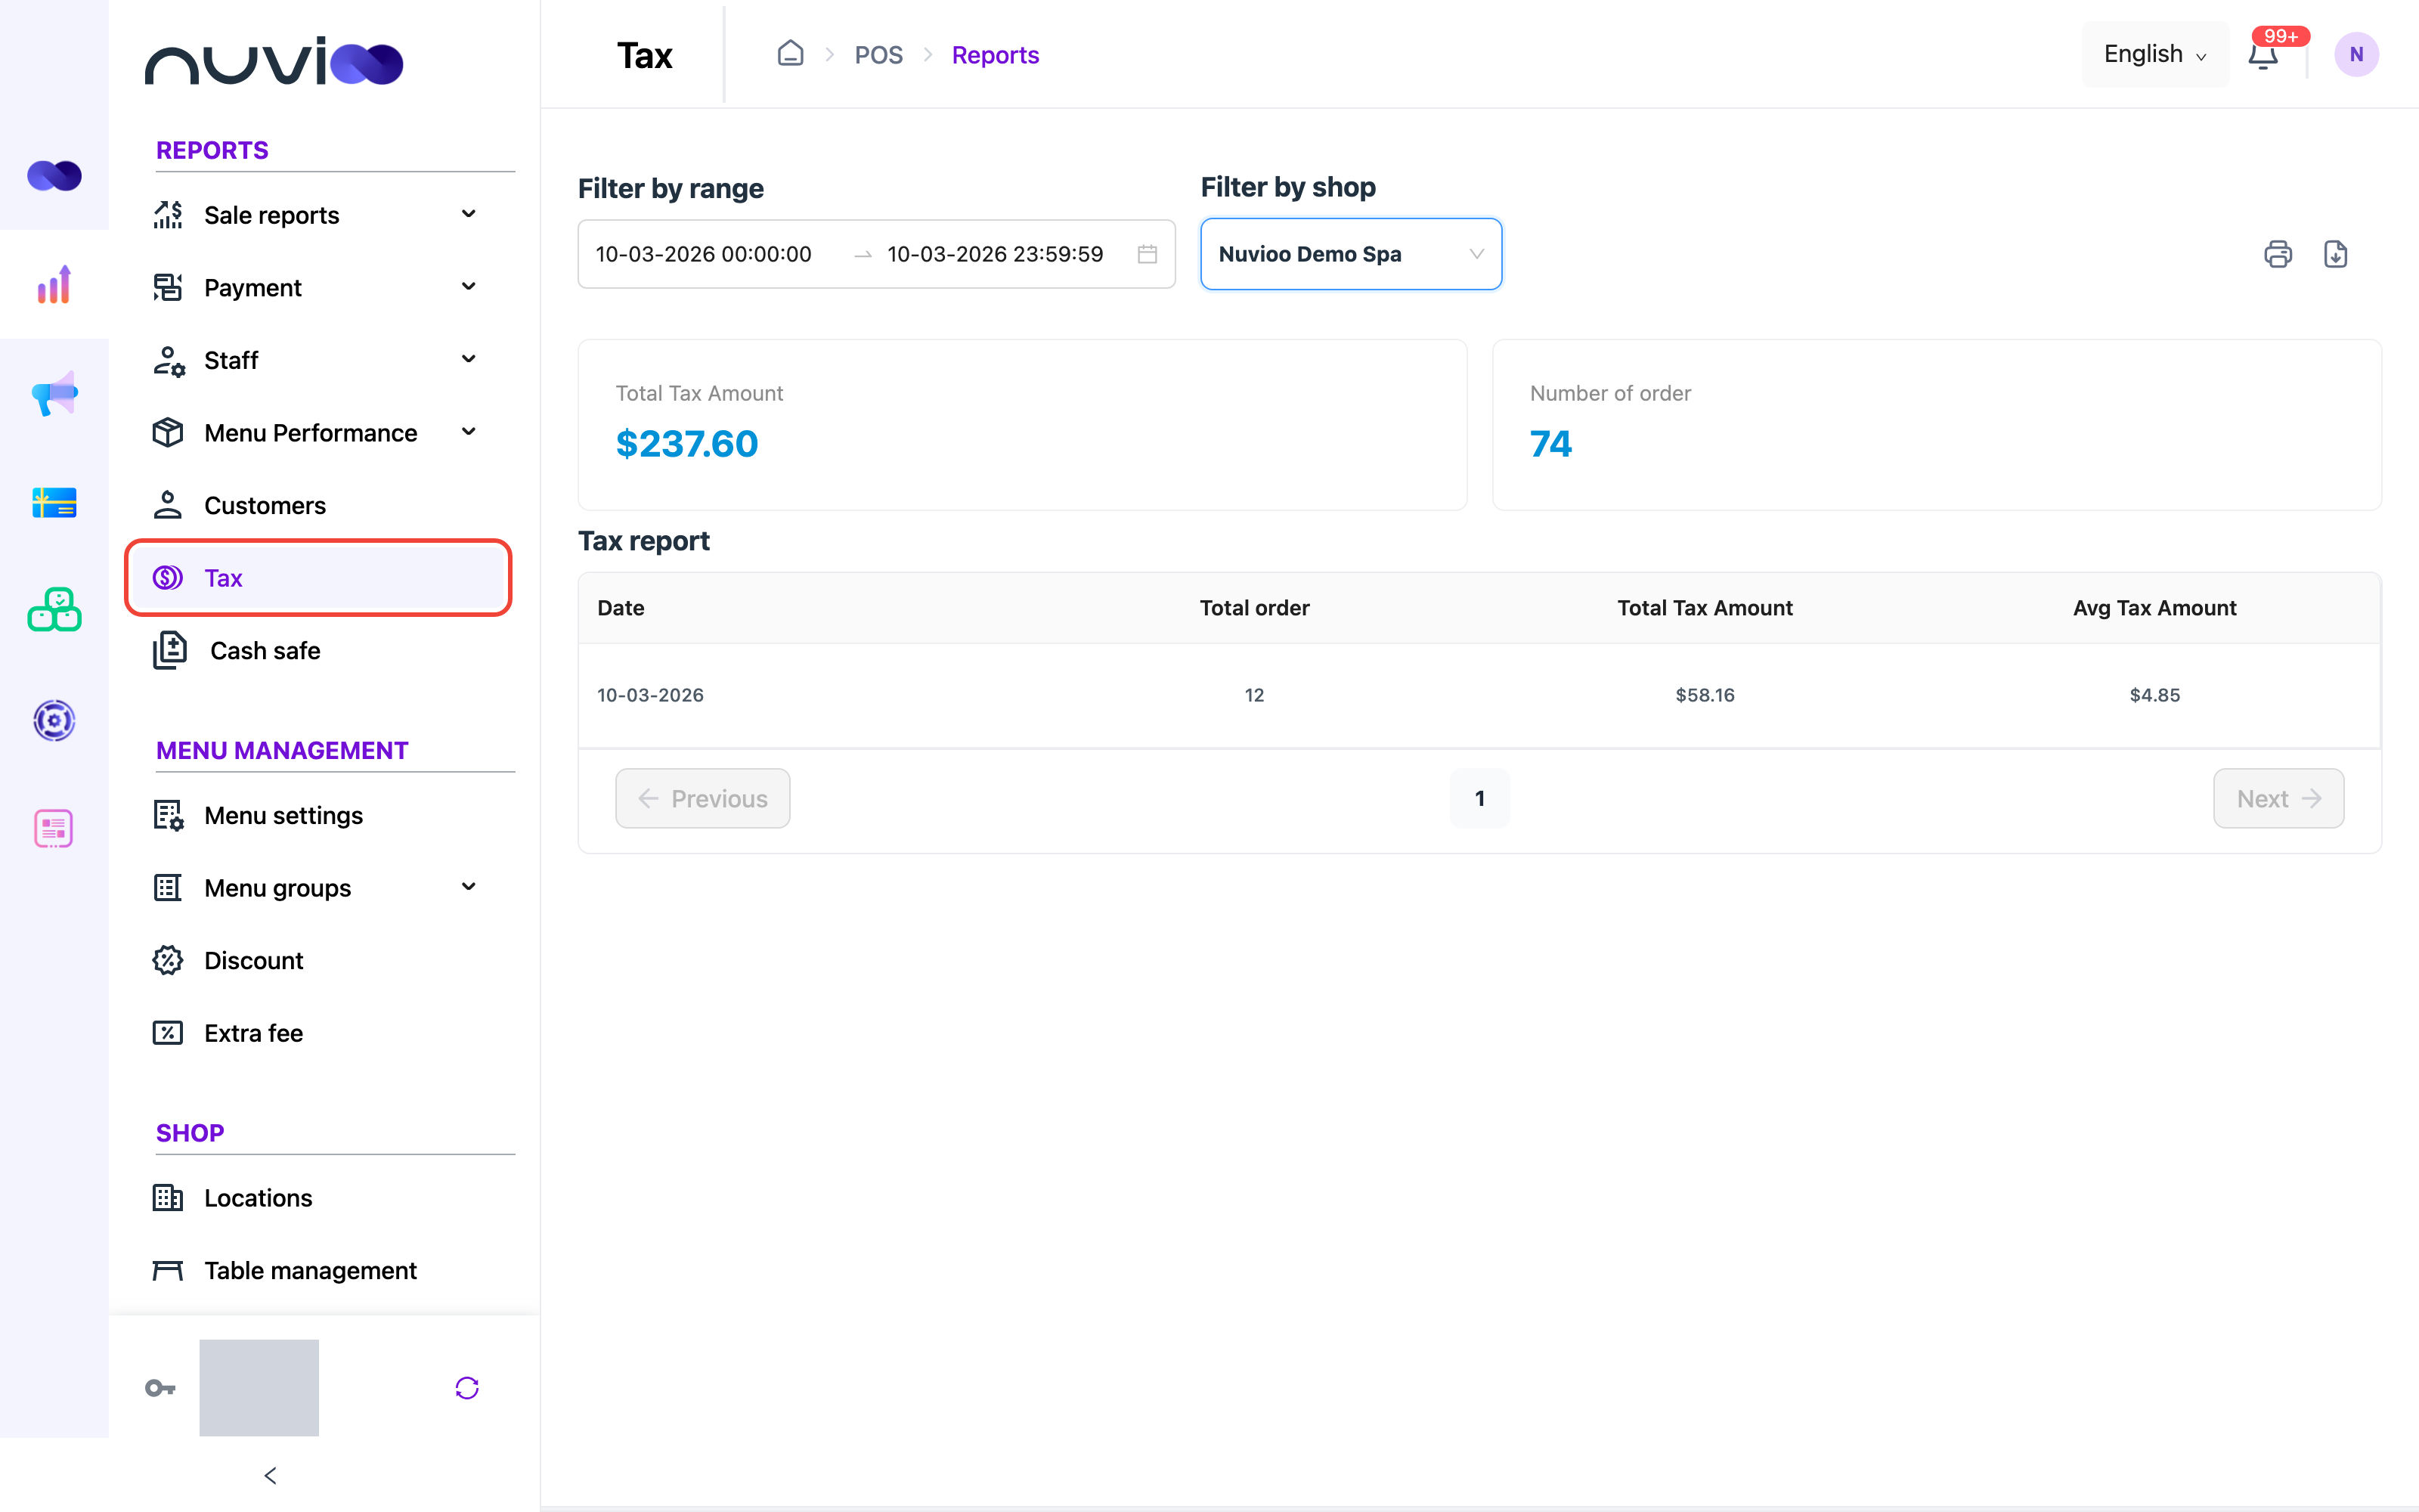Open the circular settings gear rail icon
Screen dimensions: 2419x1512
click(54, 720)
